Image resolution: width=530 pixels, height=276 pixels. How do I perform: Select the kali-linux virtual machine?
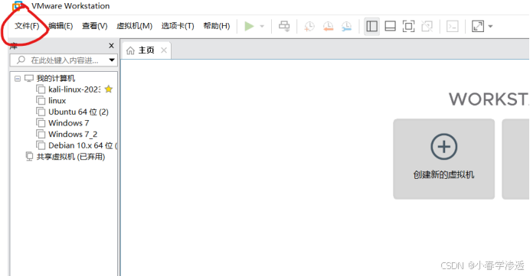click(x=74, y=89)
